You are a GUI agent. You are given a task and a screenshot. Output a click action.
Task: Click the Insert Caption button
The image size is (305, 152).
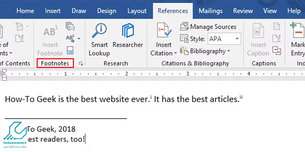(x=258, y=40)
